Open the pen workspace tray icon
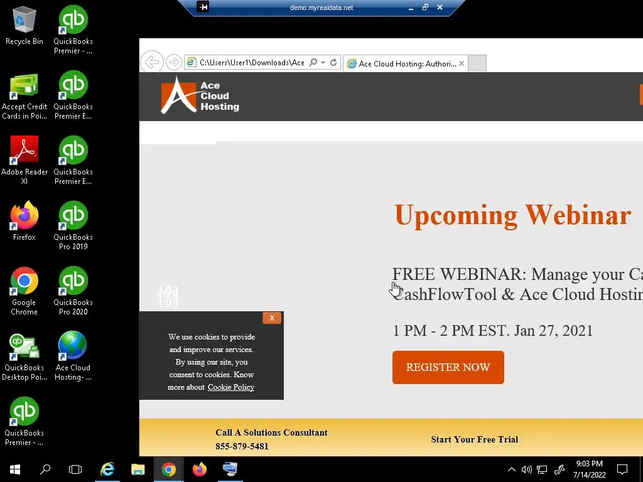 [559, 469]
